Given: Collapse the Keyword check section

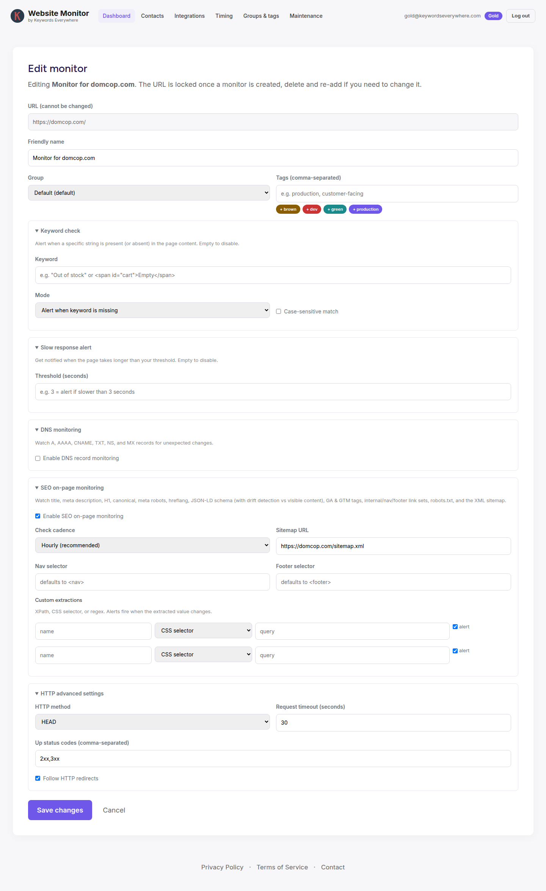Looking at the screenshot, I should coord(58,231).
